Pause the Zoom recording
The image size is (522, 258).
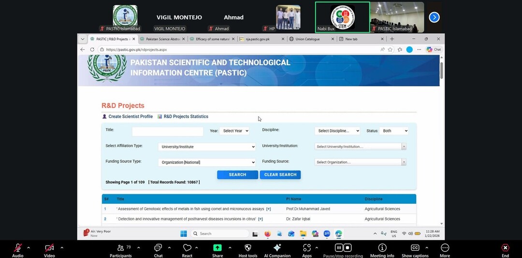(x=338, y=248)
